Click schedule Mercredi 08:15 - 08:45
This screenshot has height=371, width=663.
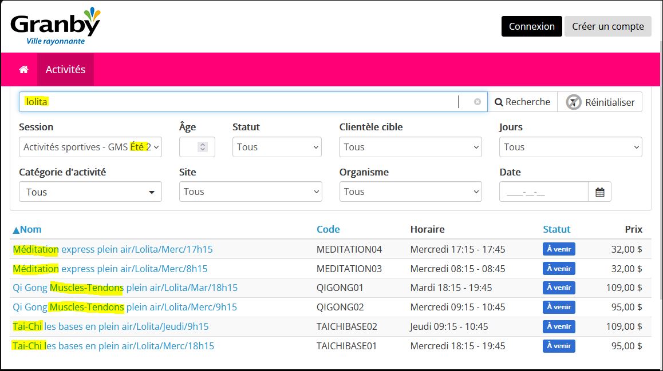(457, 269)
